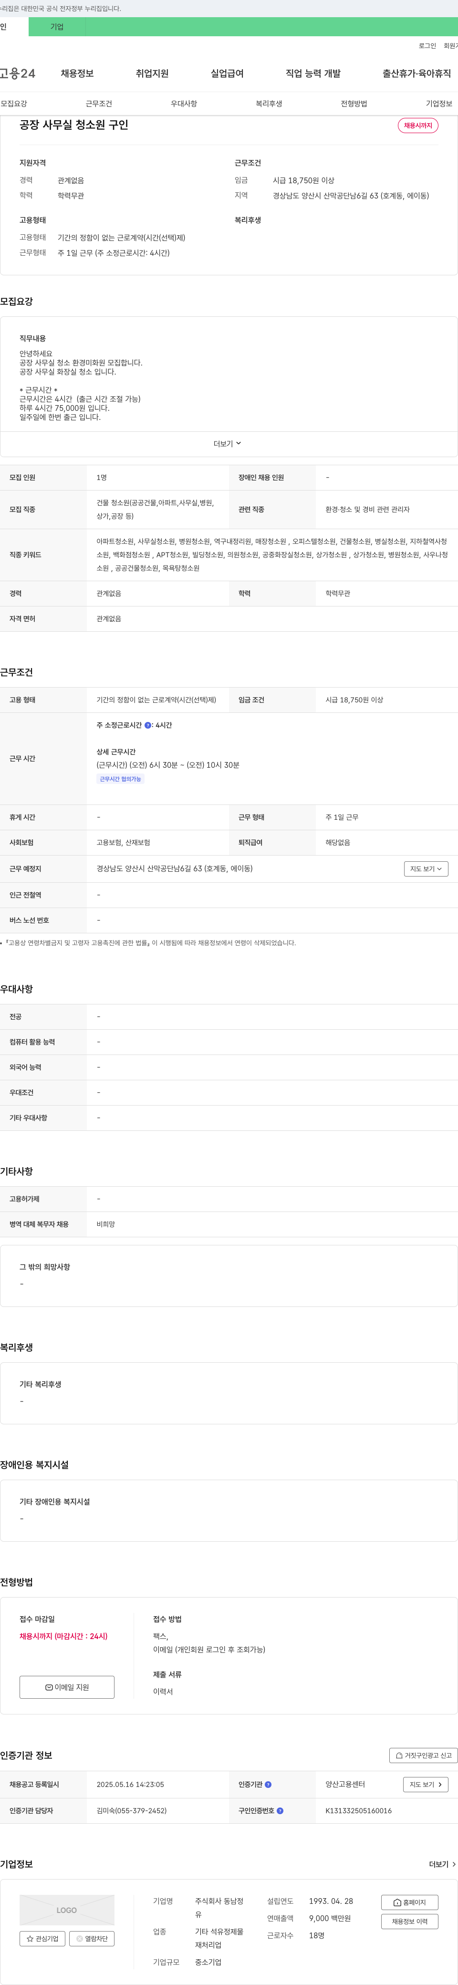Open 더보기 link in 기업정보 section
The image size is (458, 1985).
coord(442,1865)
